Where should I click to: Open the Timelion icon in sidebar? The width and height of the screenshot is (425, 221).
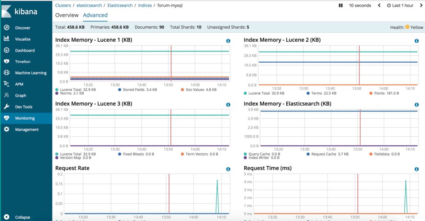click(7, 61)
